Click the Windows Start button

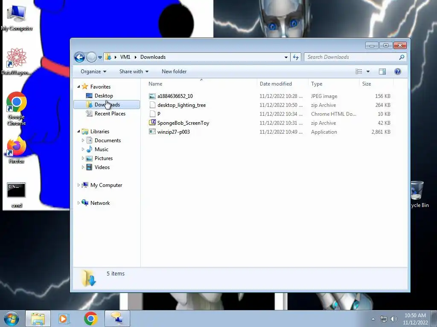(11, 318)
